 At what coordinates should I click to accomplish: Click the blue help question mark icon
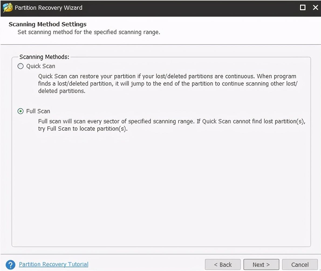click(x=10, y=264)
